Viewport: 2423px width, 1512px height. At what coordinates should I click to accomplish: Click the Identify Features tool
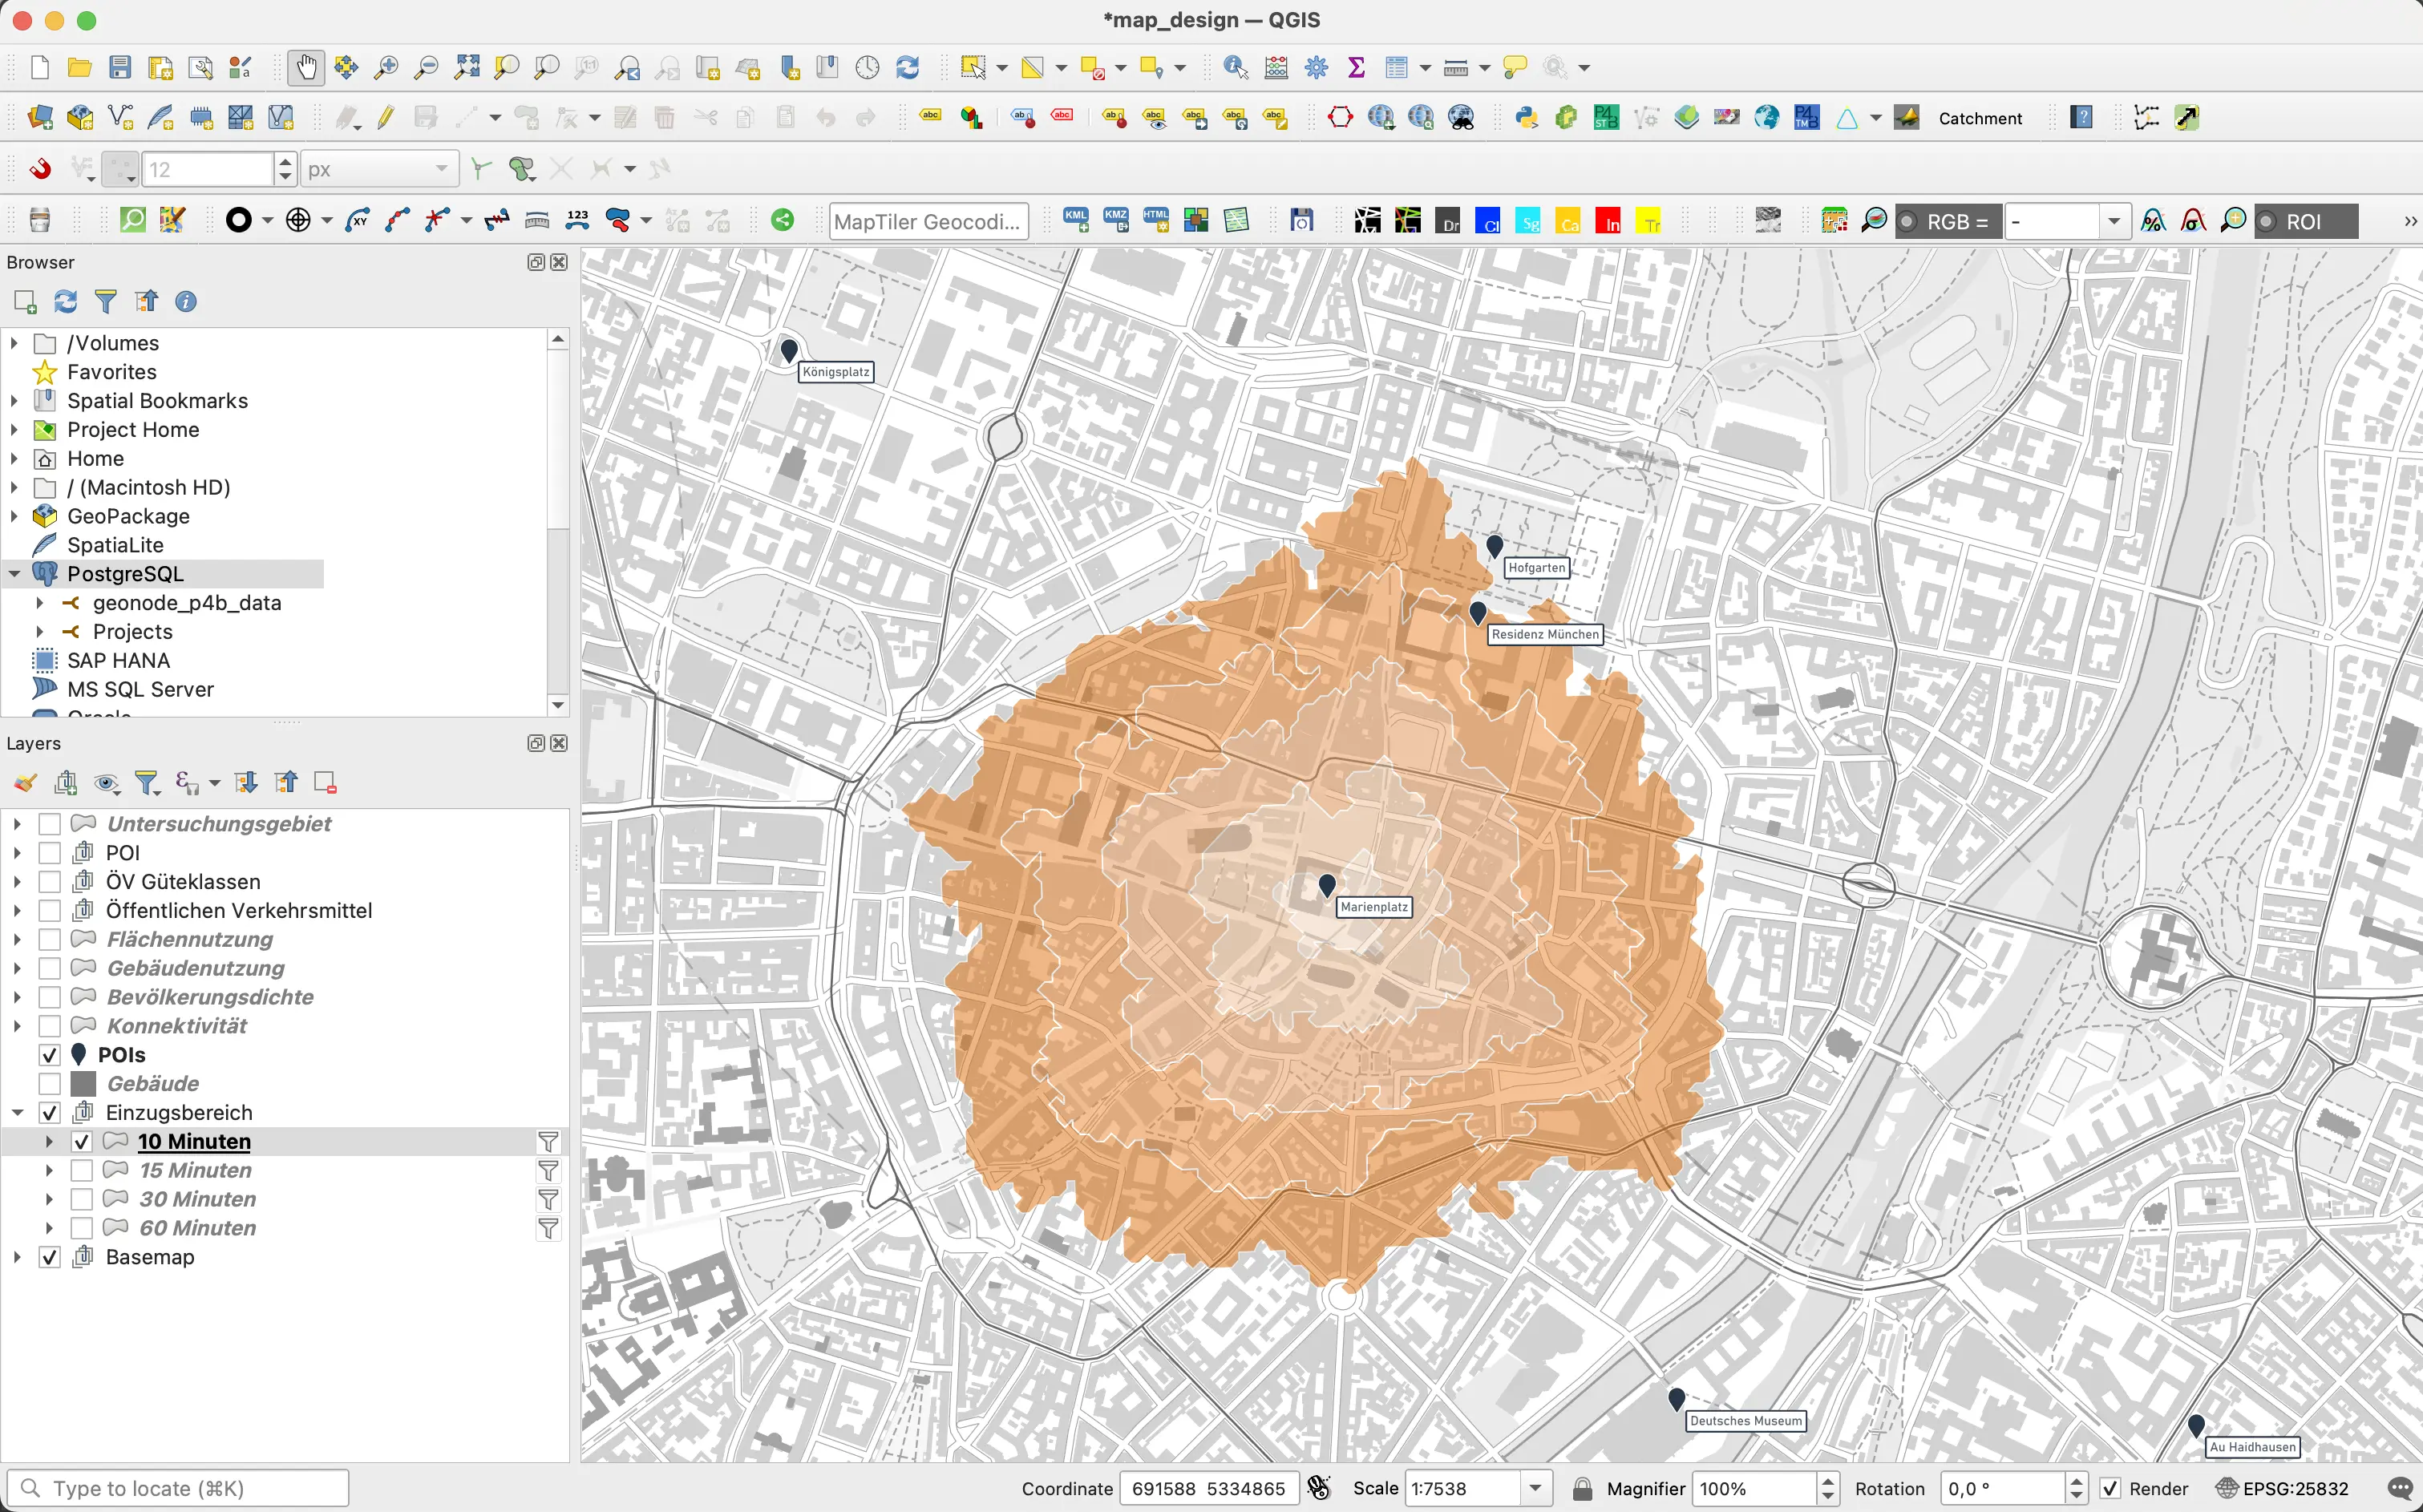pyautogui.click(x=1235, y=68)
